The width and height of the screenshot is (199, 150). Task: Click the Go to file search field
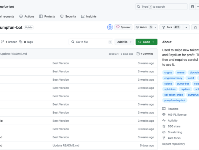(91, 42)
